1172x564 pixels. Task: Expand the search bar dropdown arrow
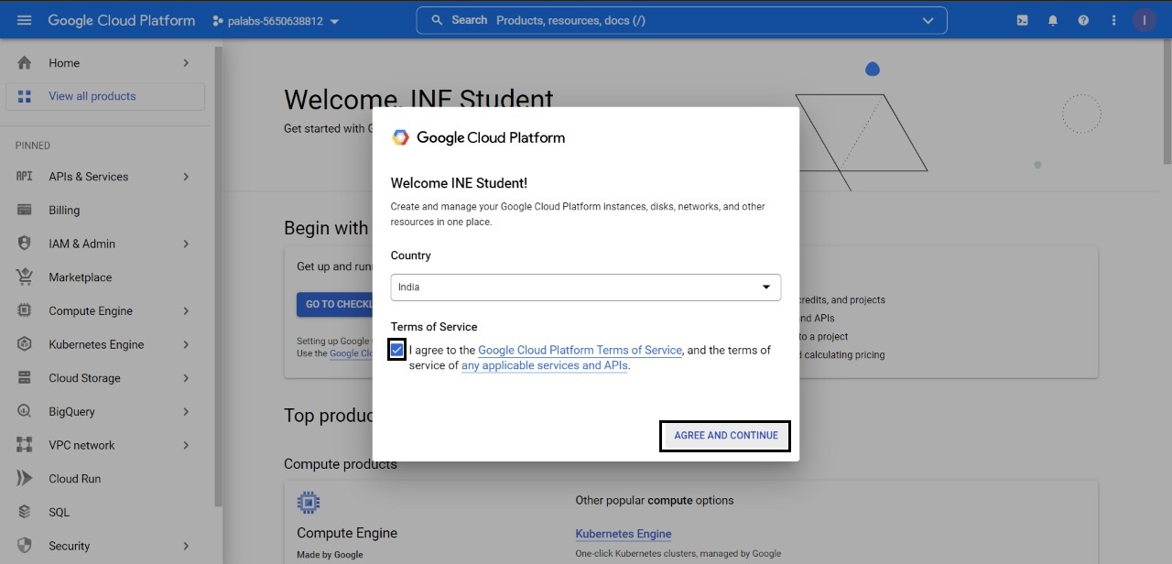(x=928, y=20)
